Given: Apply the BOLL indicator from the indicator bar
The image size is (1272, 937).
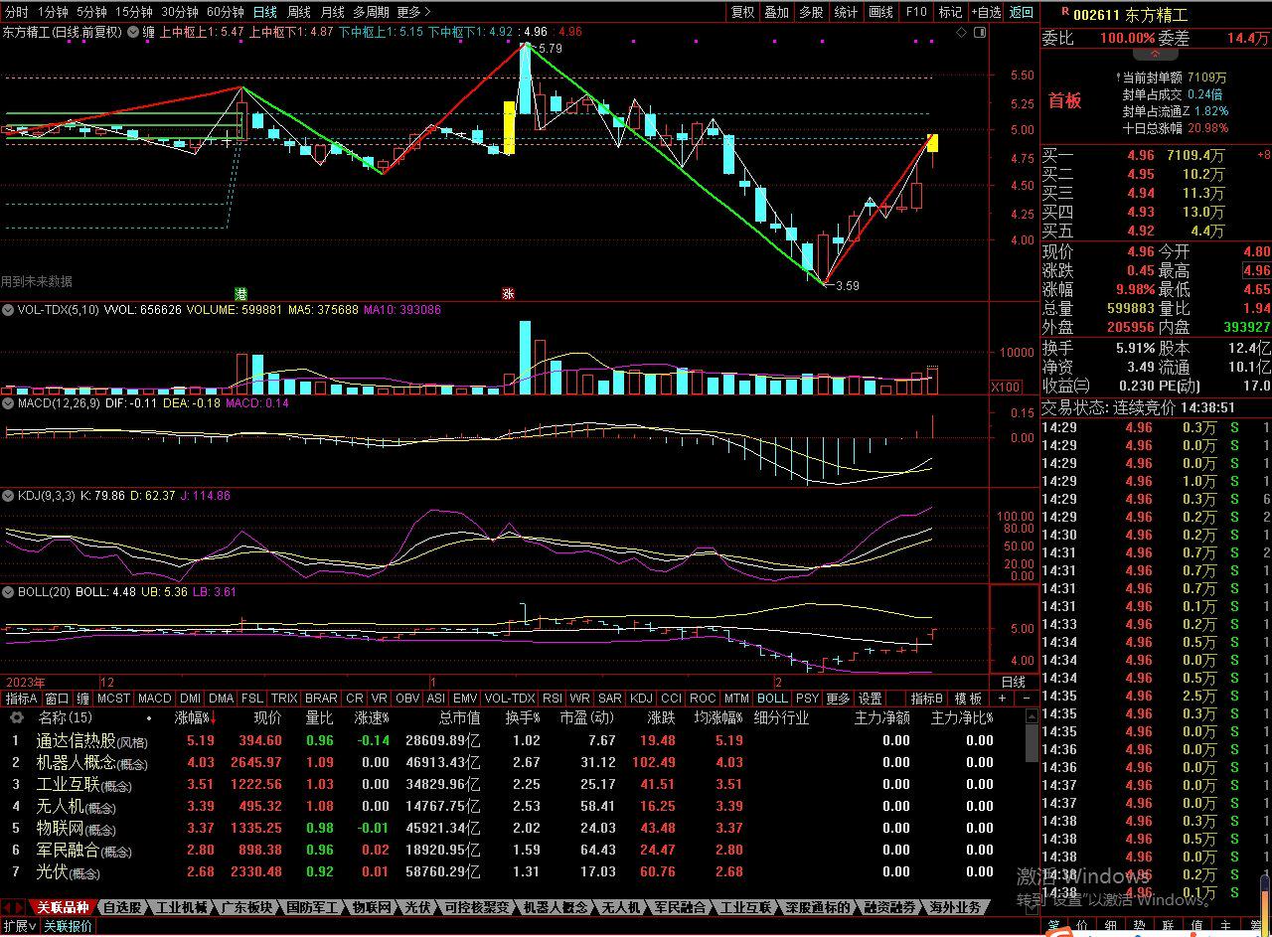Looking at the screenshot, I should pos(772,699).
